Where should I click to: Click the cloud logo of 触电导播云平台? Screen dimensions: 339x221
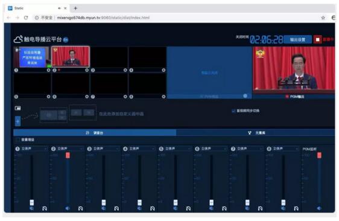[x=18, y=39]
